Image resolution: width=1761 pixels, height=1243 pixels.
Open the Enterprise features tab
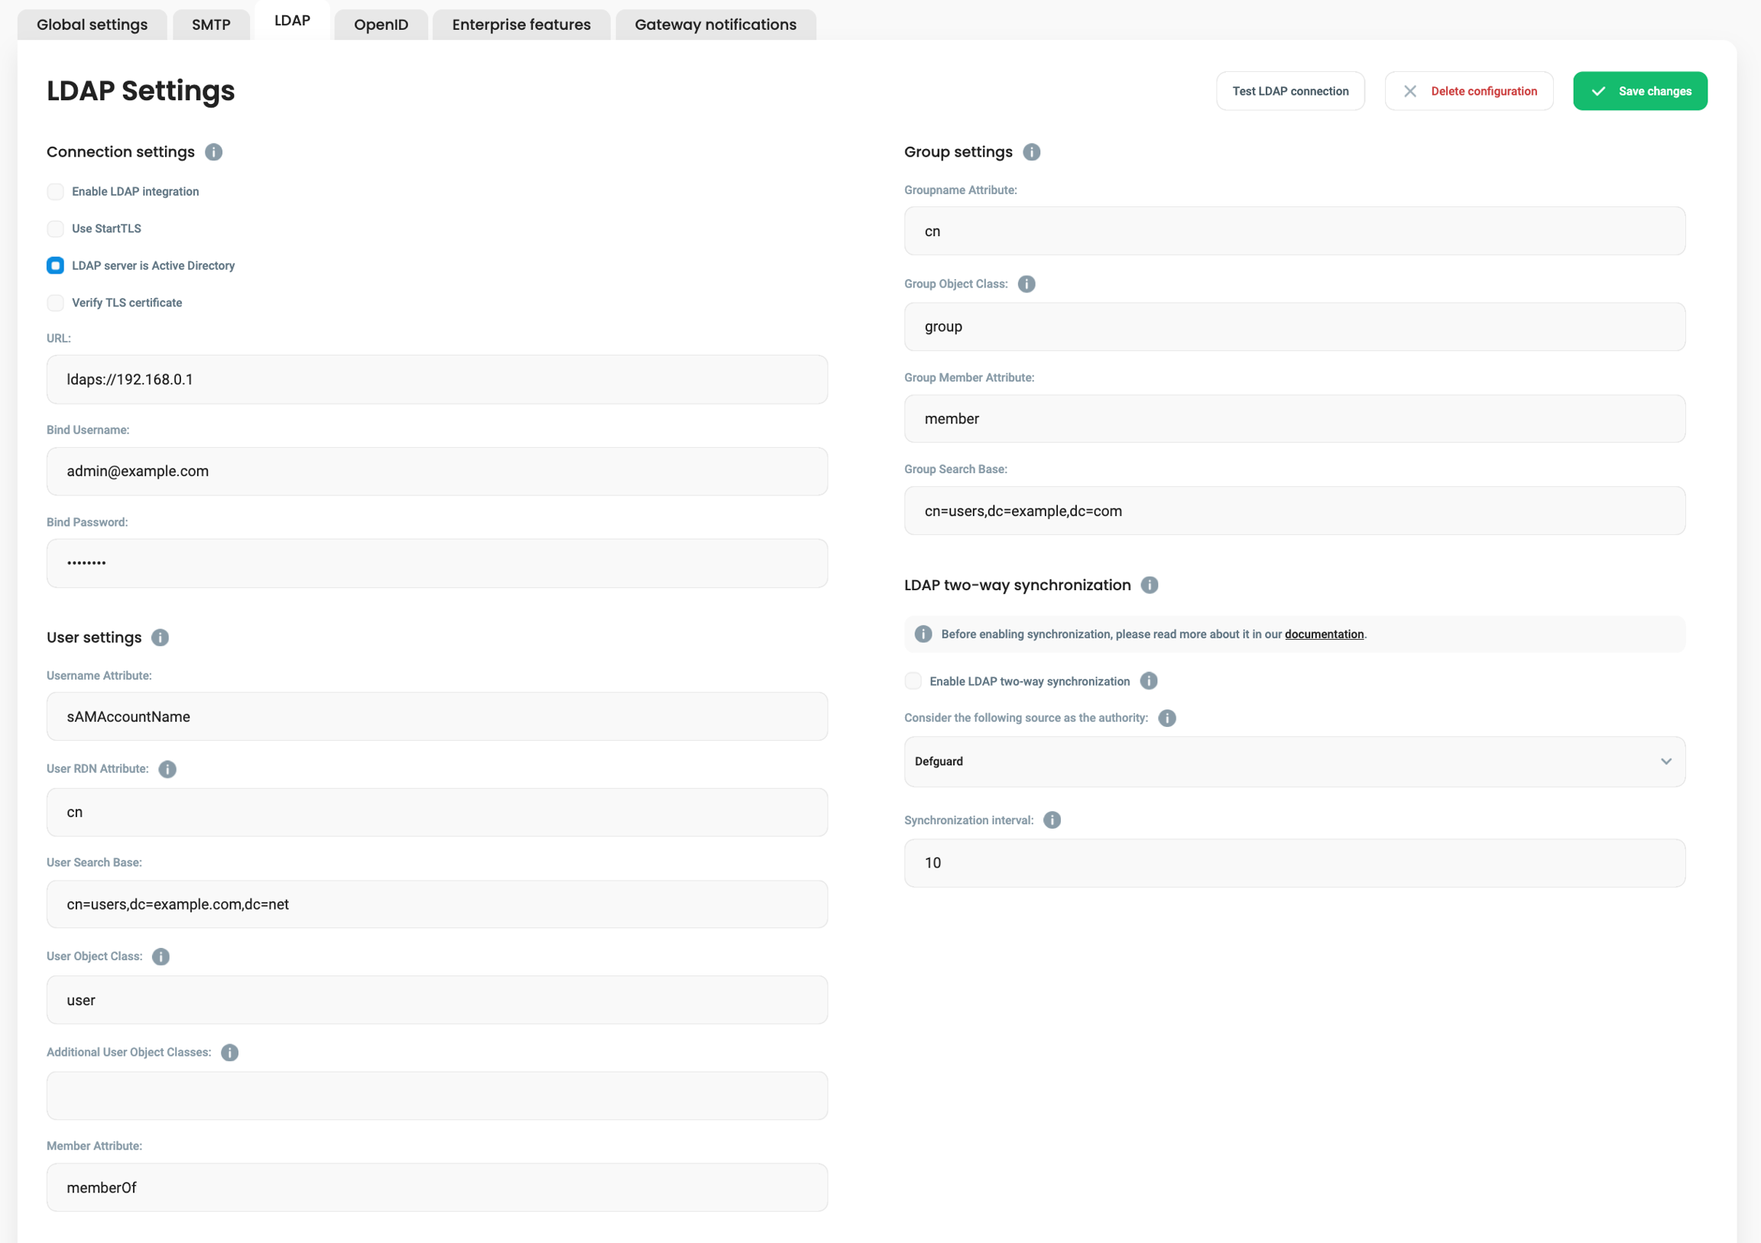tap(521, 24)
